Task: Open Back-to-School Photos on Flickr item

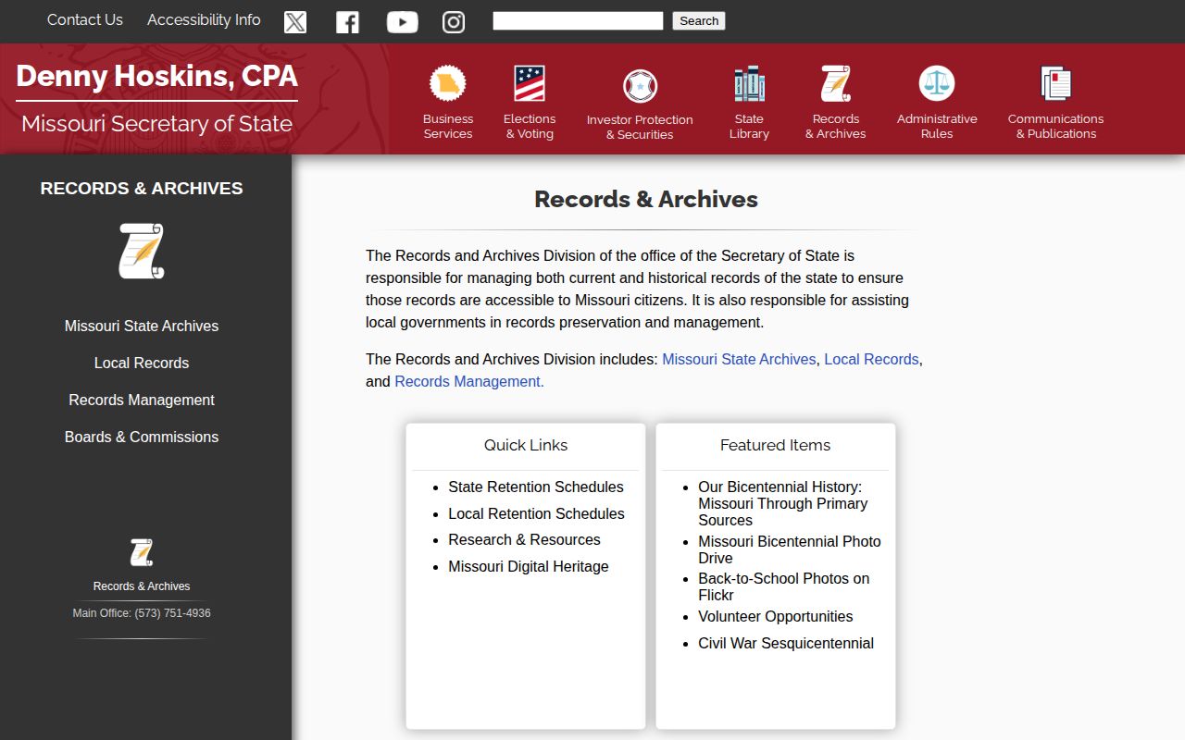Action: tap(784, 586)
